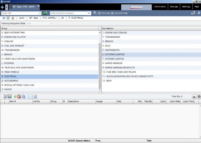This screenshot has height=143, width=201.
Task: Click the magnifier search icon
Action: pyautogui.click(x=95, y=13)
